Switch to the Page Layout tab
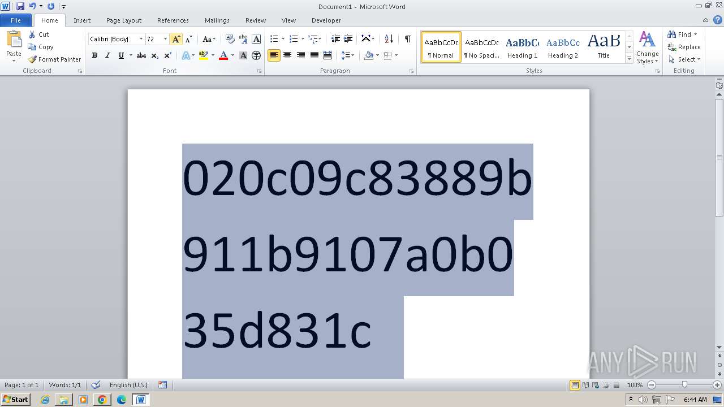Viewport: 724px width, 407px height. tap(124, 20)
